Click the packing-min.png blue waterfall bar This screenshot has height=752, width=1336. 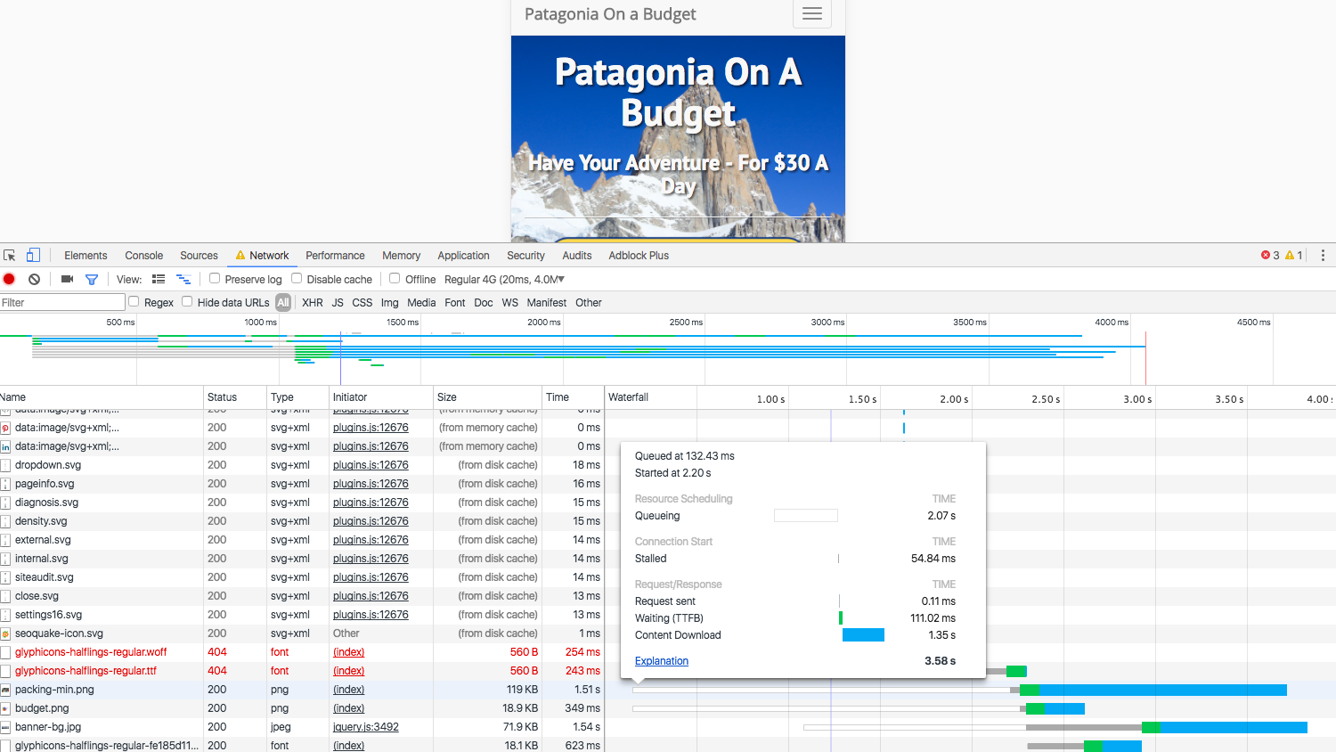point(1162,690)
